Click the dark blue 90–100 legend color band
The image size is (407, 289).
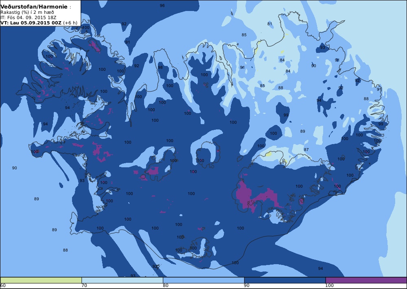click(285, 280)
